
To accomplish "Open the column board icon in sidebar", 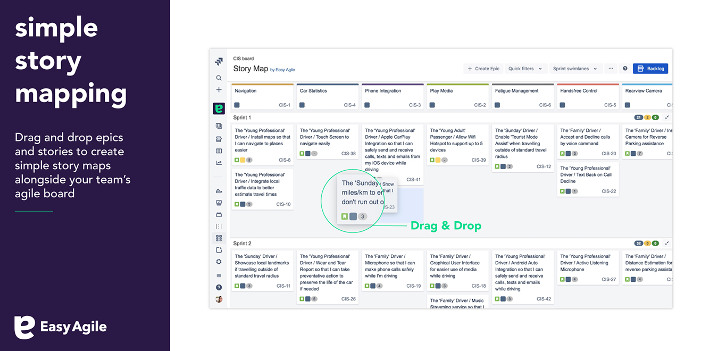I will [219, 151].
